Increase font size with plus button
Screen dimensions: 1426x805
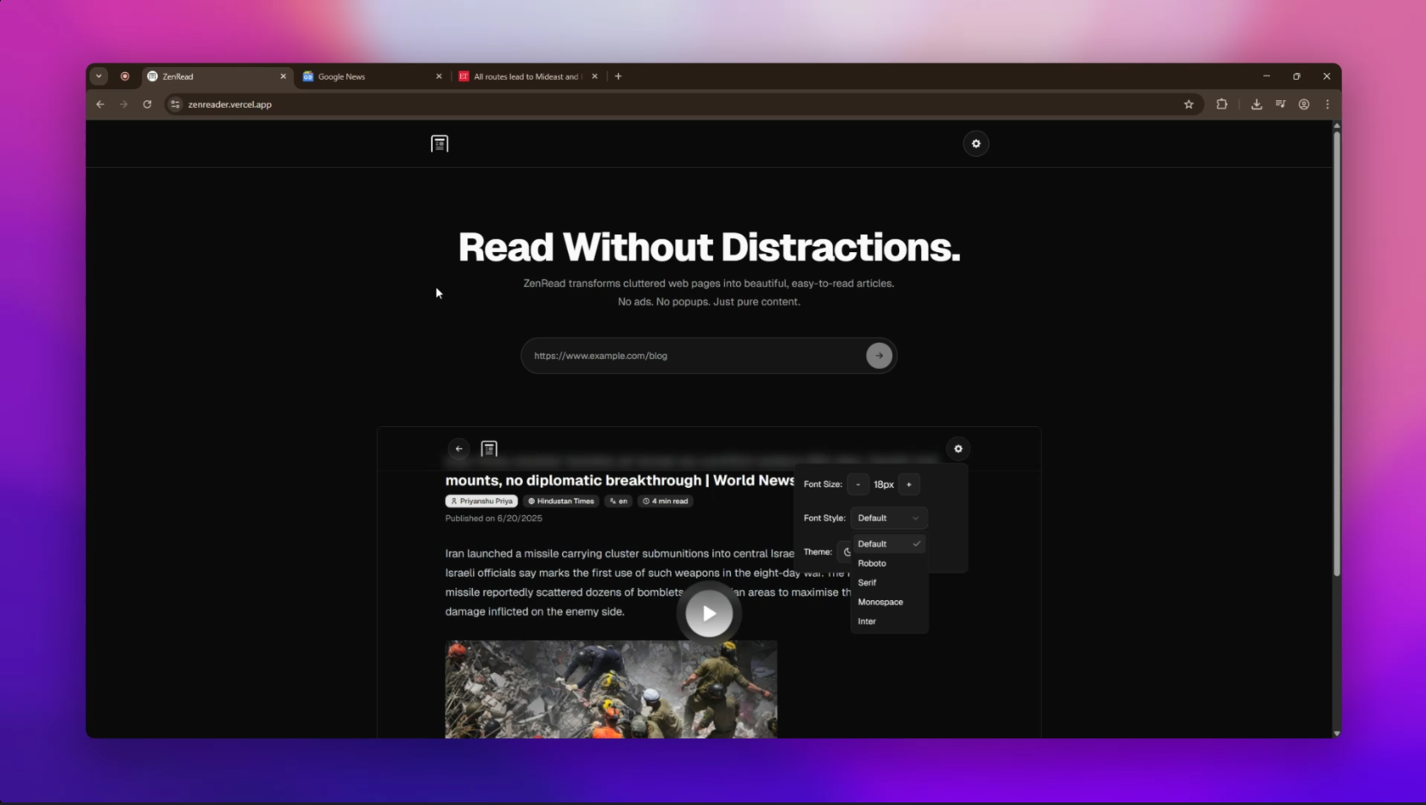(908, 484)
